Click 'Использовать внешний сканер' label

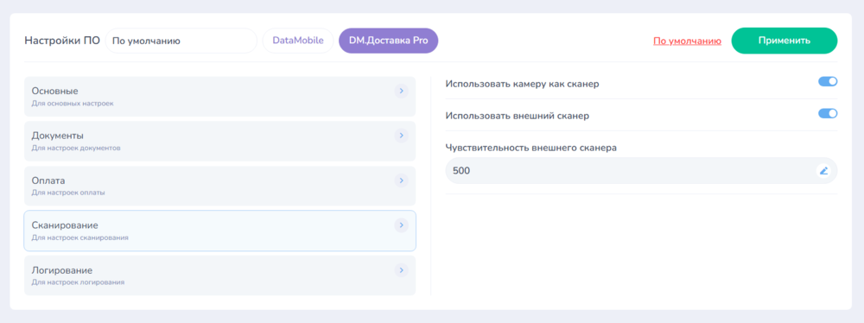[x=518, y=117]
